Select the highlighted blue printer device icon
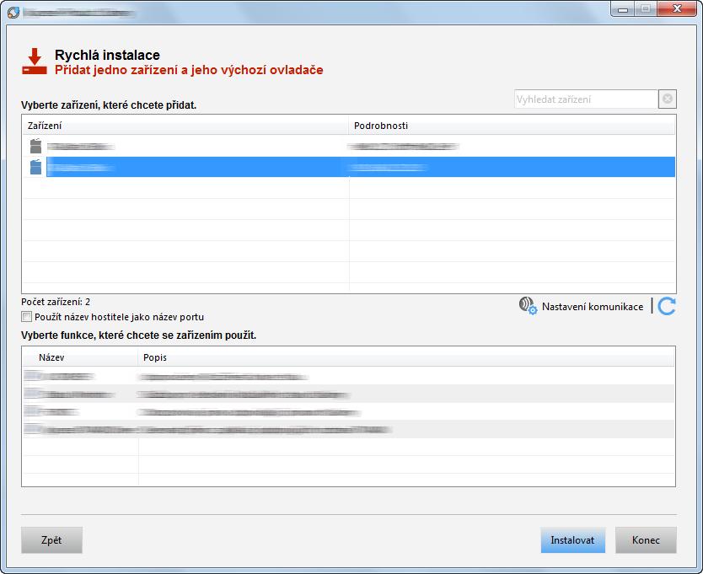Screen dimensions: 703x574 pos(35,167)
